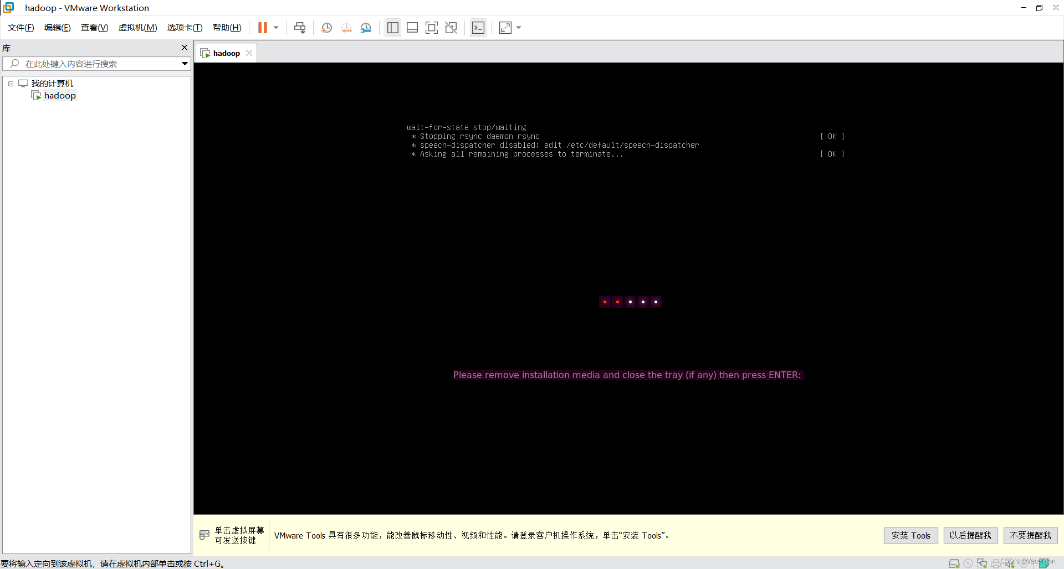Show or hide the thumbnail bar
Viewport: 1064px width, 569px height.
point(412,27)
